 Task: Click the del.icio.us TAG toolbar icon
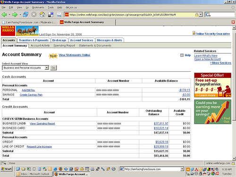59,15
